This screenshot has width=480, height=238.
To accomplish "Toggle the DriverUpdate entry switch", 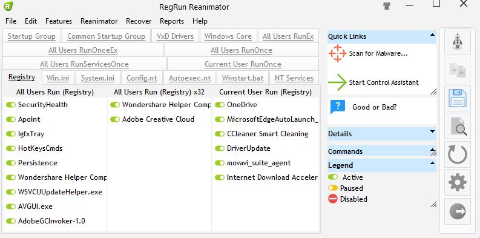I will 220,148.
